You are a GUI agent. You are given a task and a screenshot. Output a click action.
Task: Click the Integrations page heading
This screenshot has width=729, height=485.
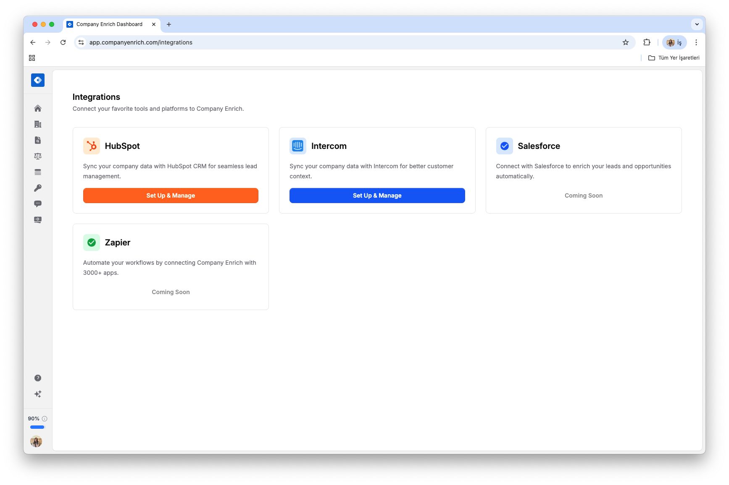point(96,97)
